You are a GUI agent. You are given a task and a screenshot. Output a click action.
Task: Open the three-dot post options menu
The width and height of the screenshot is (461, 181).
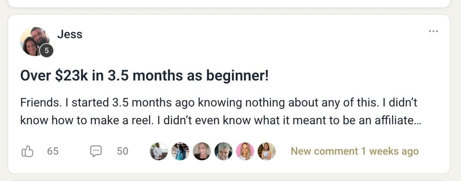(433, 31)
